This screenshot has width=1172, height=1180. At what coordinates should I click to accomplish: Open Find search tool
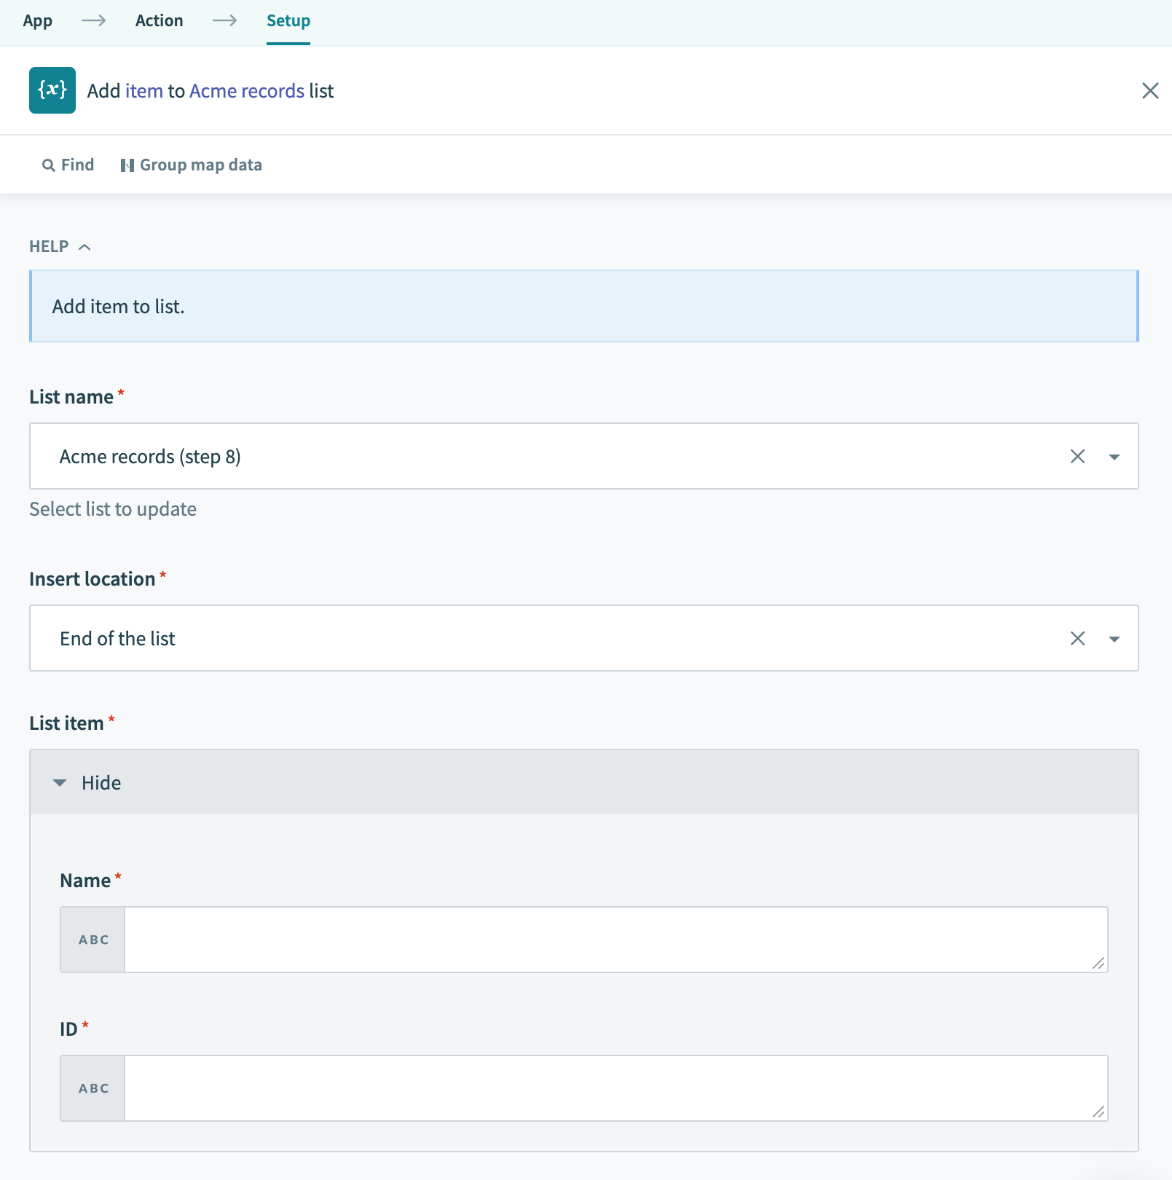point(68,165)
